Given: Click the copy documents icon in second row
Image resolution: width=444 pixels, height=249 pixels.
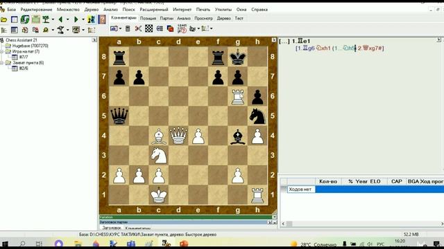Looking at the screenshot, I should click(x=25, y=30).
